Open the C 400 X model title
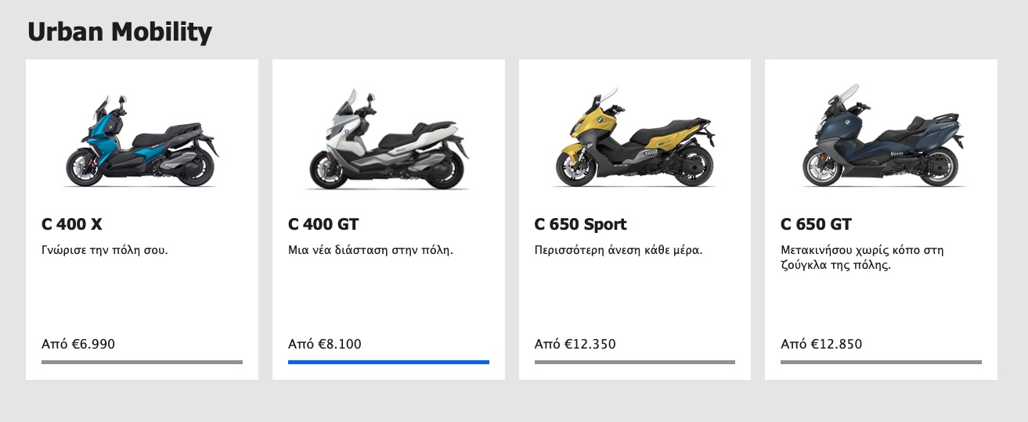1028x422 pixels. (72, 224)
